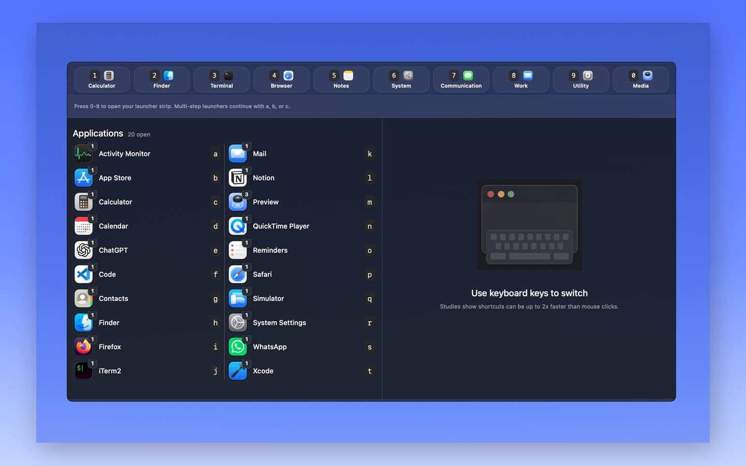This screenshot has width=746, height=466.
Task: Select the 'Simulator' name text
Action: 268,299
